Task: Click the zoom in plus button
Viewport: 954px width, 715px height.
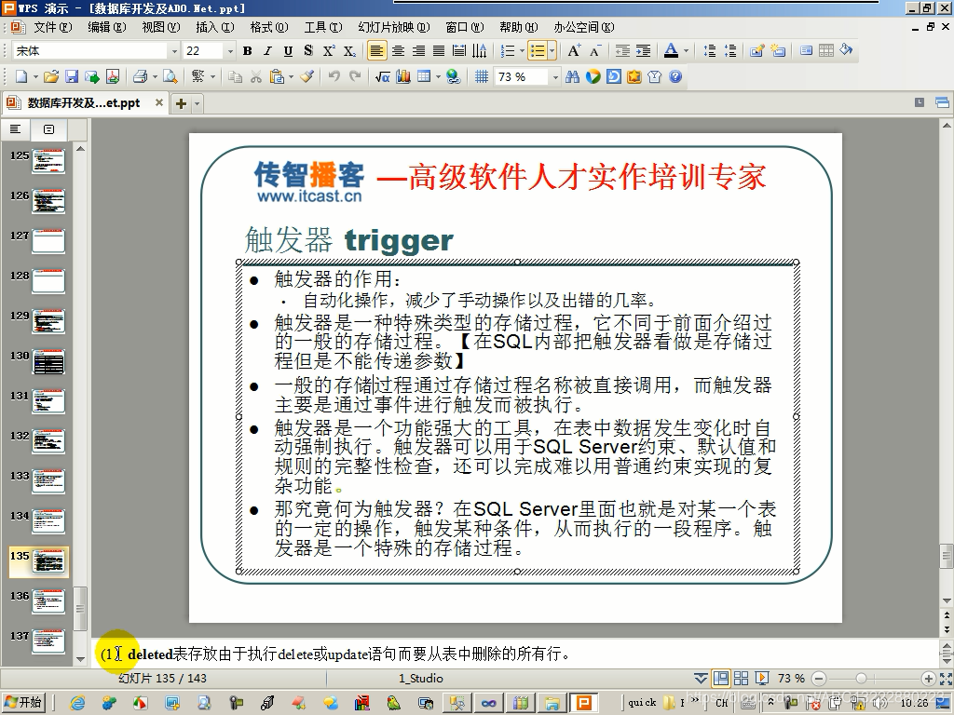Action: (x=929, y=678)
